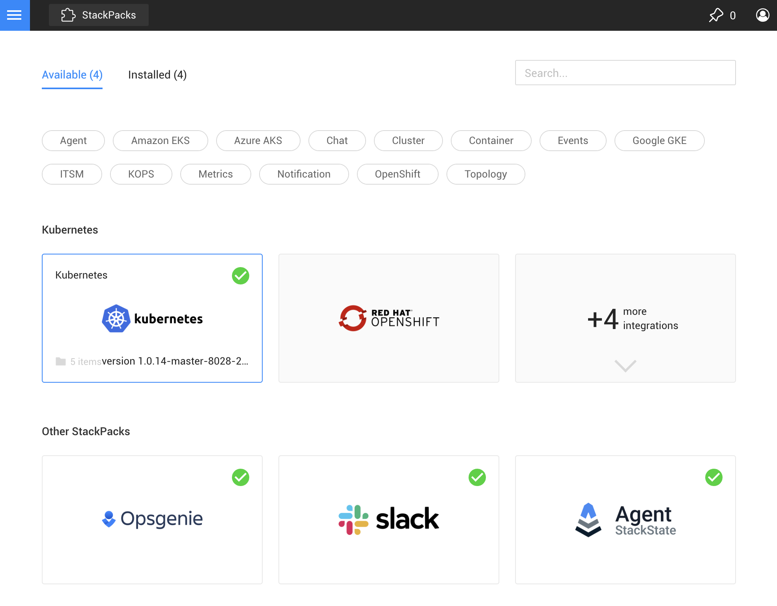
Task: Open the Red Hat OpenShift card
Action: (x=388, y=318)
